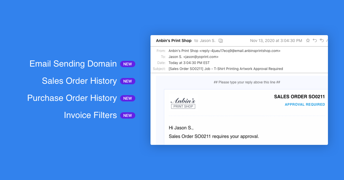Select the Email Sending Domain feature text

pyautogui.click(x=73, y=64)
